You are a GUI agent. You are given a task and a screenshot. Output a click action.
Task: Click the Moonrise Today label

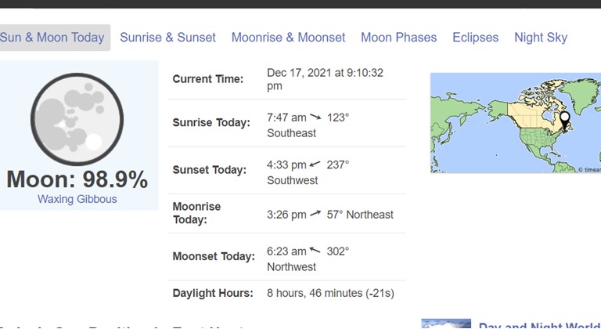pos(196,213)
